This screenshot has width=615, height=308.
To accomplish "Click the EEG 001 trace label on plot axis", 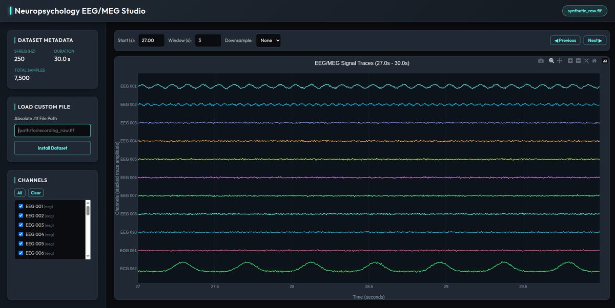I will (x=128, y=86).
